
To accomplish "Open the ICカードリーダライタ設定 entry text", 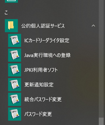I will pos(47,40).
